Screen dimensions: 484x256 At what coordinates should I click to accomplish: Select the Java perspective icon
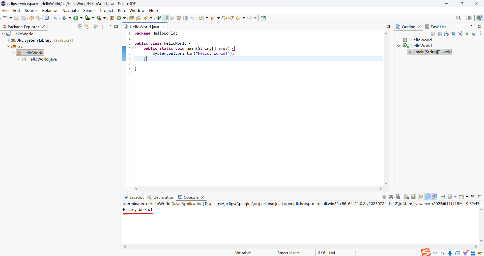pyautogui.click(x=479, y=18)
